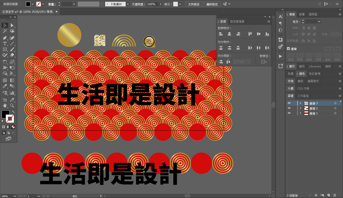Open the Character panel icon
Screen dimensions: 343x198
coord(281,17)
